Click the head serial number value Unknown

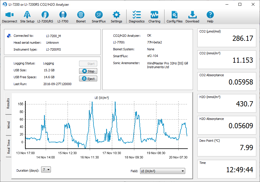pyautogui.click(x=52, y=43)
